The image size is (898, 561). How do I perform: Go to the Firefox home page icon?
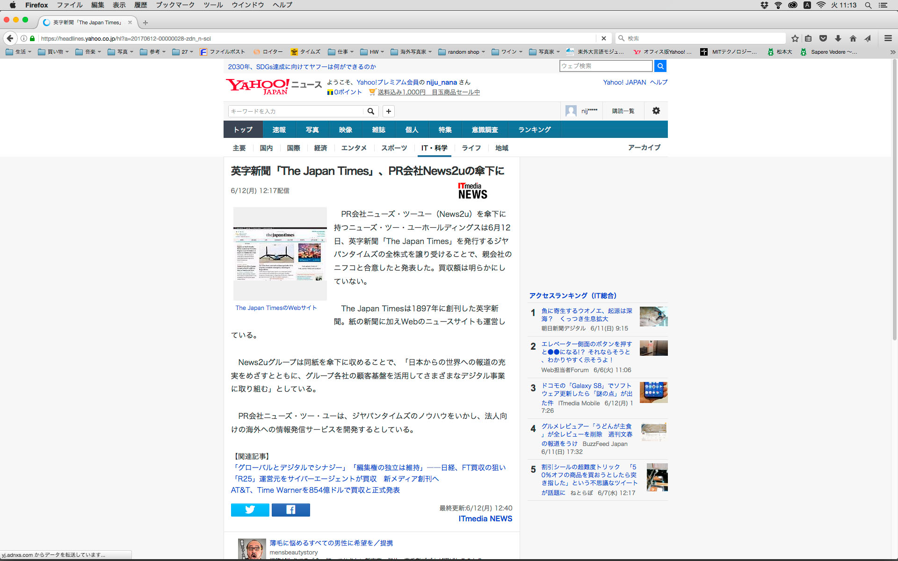coord(853,38)
